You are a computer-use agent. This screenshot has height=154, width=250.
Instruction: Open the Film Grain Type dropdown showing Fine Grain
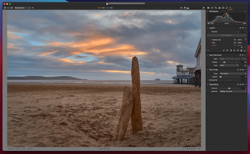[232, 73]
